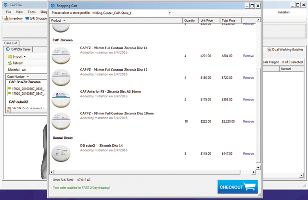The width and height of the screenshot is (308, 200).
Task: Click CAP cubeX2 group header
Action: coord(18,102)
